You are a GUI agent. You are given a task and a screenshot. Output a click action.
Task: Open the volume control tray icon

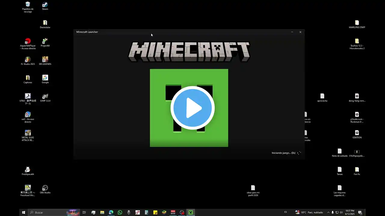tap(341, 212)
